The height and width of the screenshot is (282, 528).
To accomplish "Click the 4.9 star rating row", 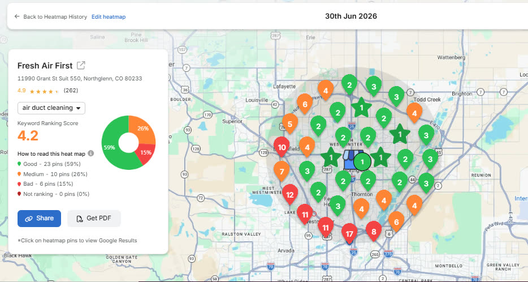I will point(48,91).
